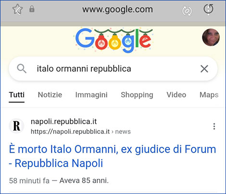Switch to the Maps tab
226x194 pixels.
pos(209,95)
